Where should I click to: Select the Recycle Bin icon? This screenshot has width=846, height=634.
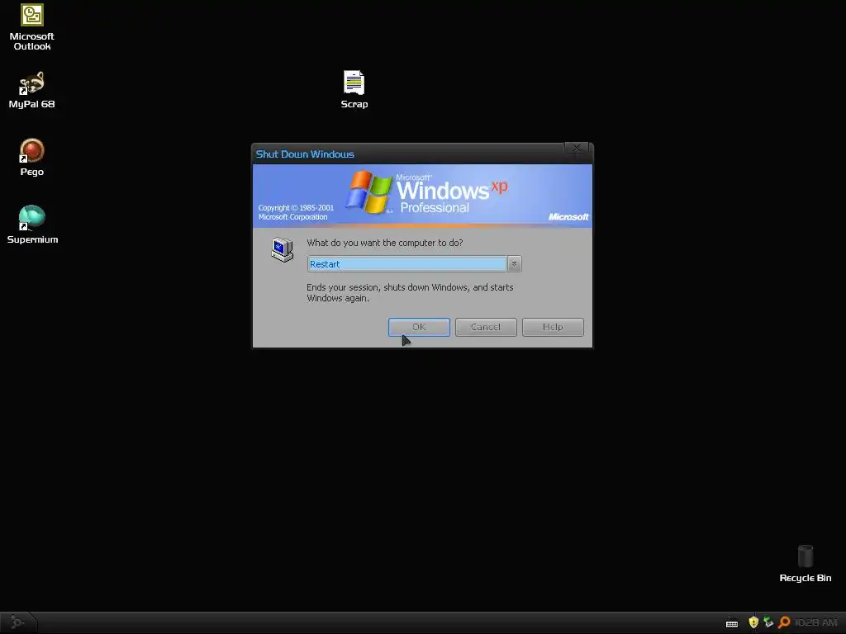[805, 564]
